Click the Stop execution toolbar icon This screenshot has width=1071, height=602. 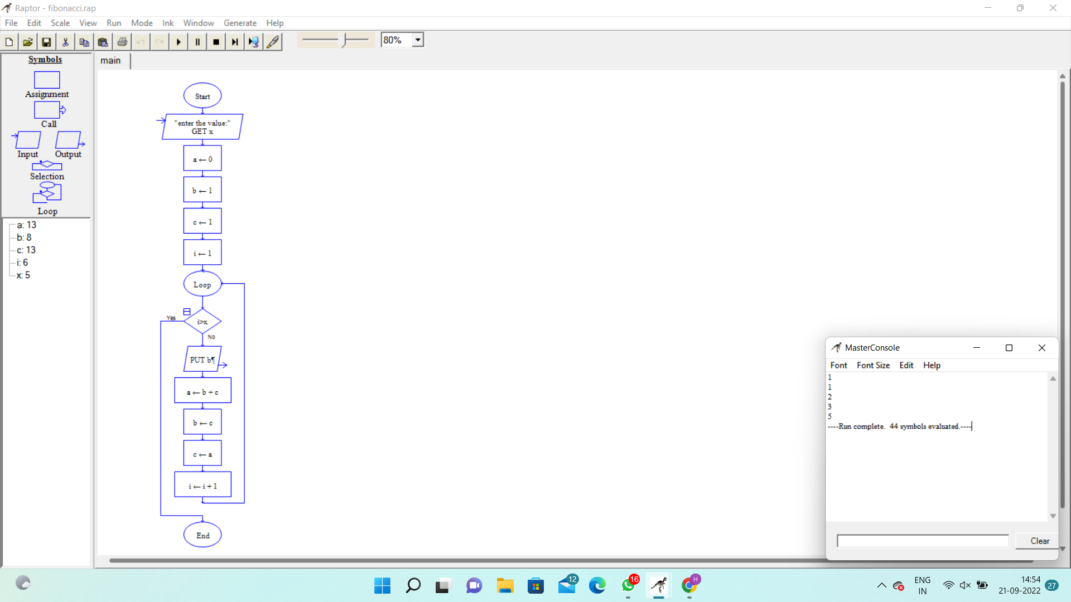(216, 42)
